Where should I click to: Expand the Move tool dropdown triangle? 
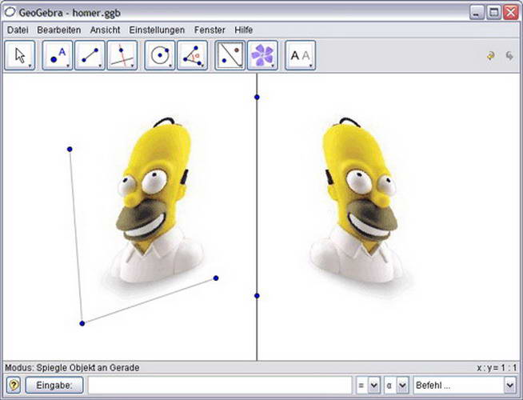[x=30, y=66]
